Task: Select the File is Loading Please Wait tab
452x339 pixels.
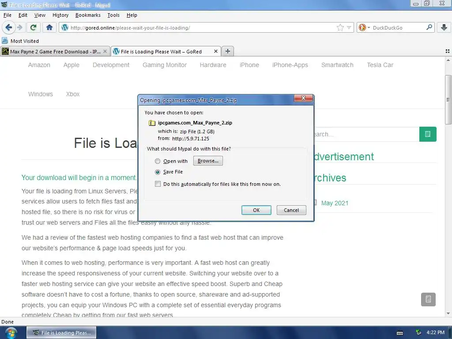Action: click(162, 52)
